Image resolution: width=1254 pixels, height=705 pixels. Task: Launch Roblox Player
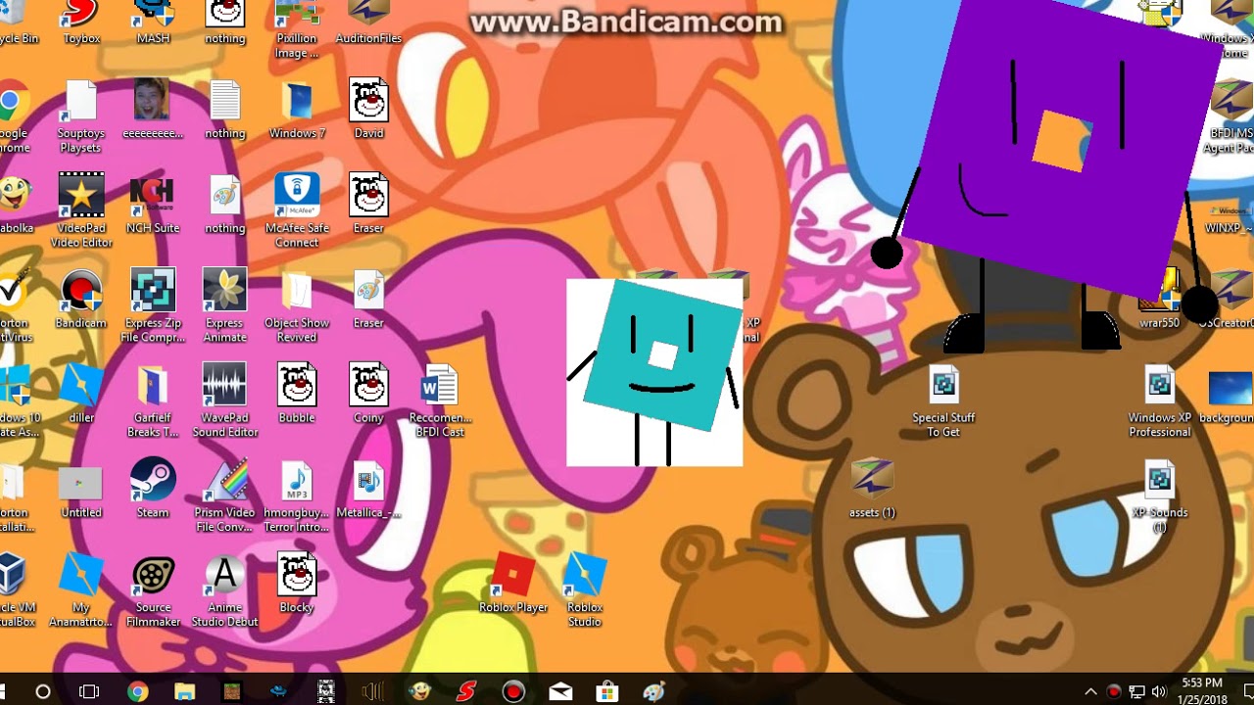(x=513, y=584)
